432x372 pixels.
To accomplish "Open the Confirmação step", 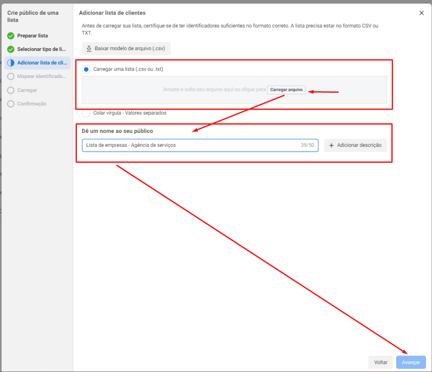I will [32, 104].
